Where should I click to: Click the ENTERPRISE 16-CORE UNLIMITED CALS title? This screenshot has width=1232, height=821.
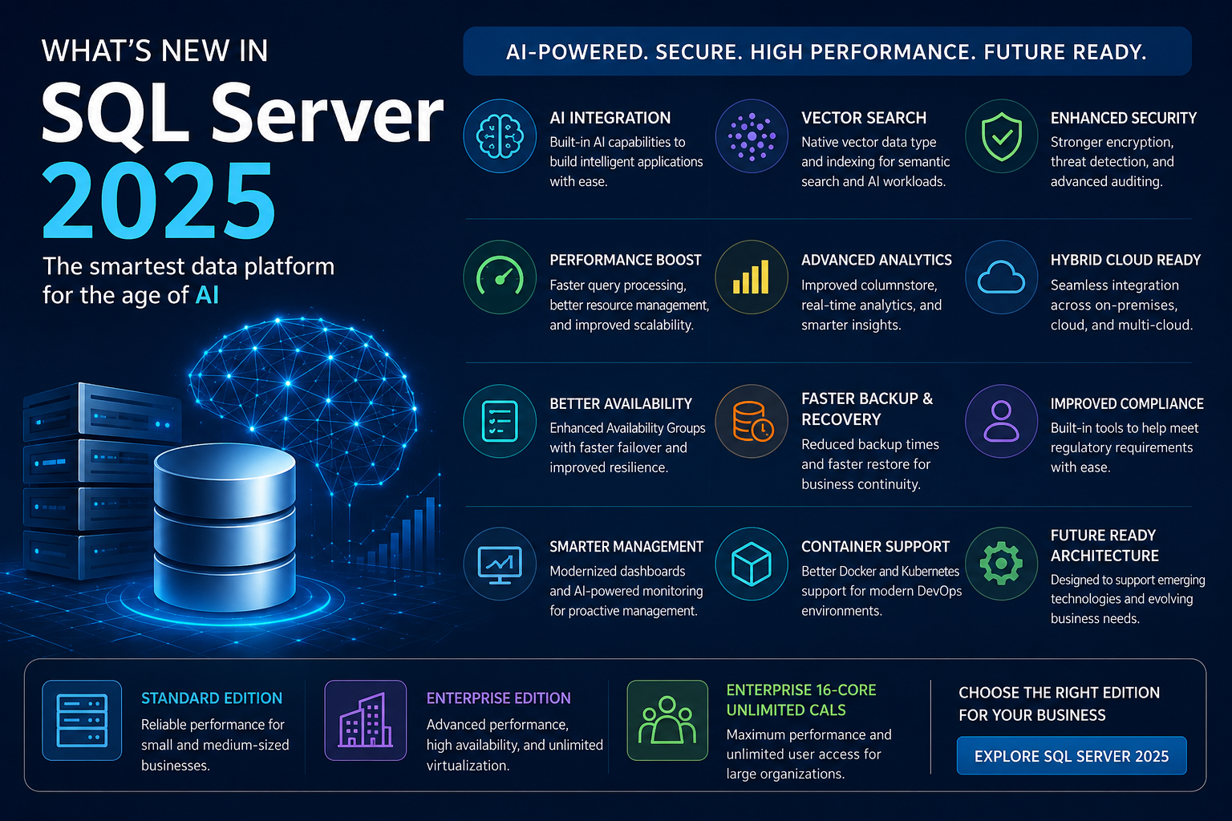(x=801, y=700)
